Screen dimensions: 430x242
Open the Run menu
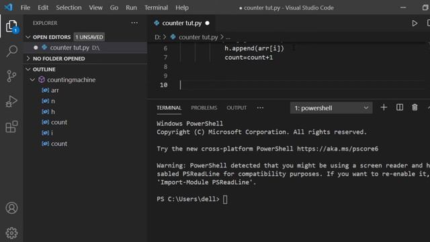click(132, 7)
